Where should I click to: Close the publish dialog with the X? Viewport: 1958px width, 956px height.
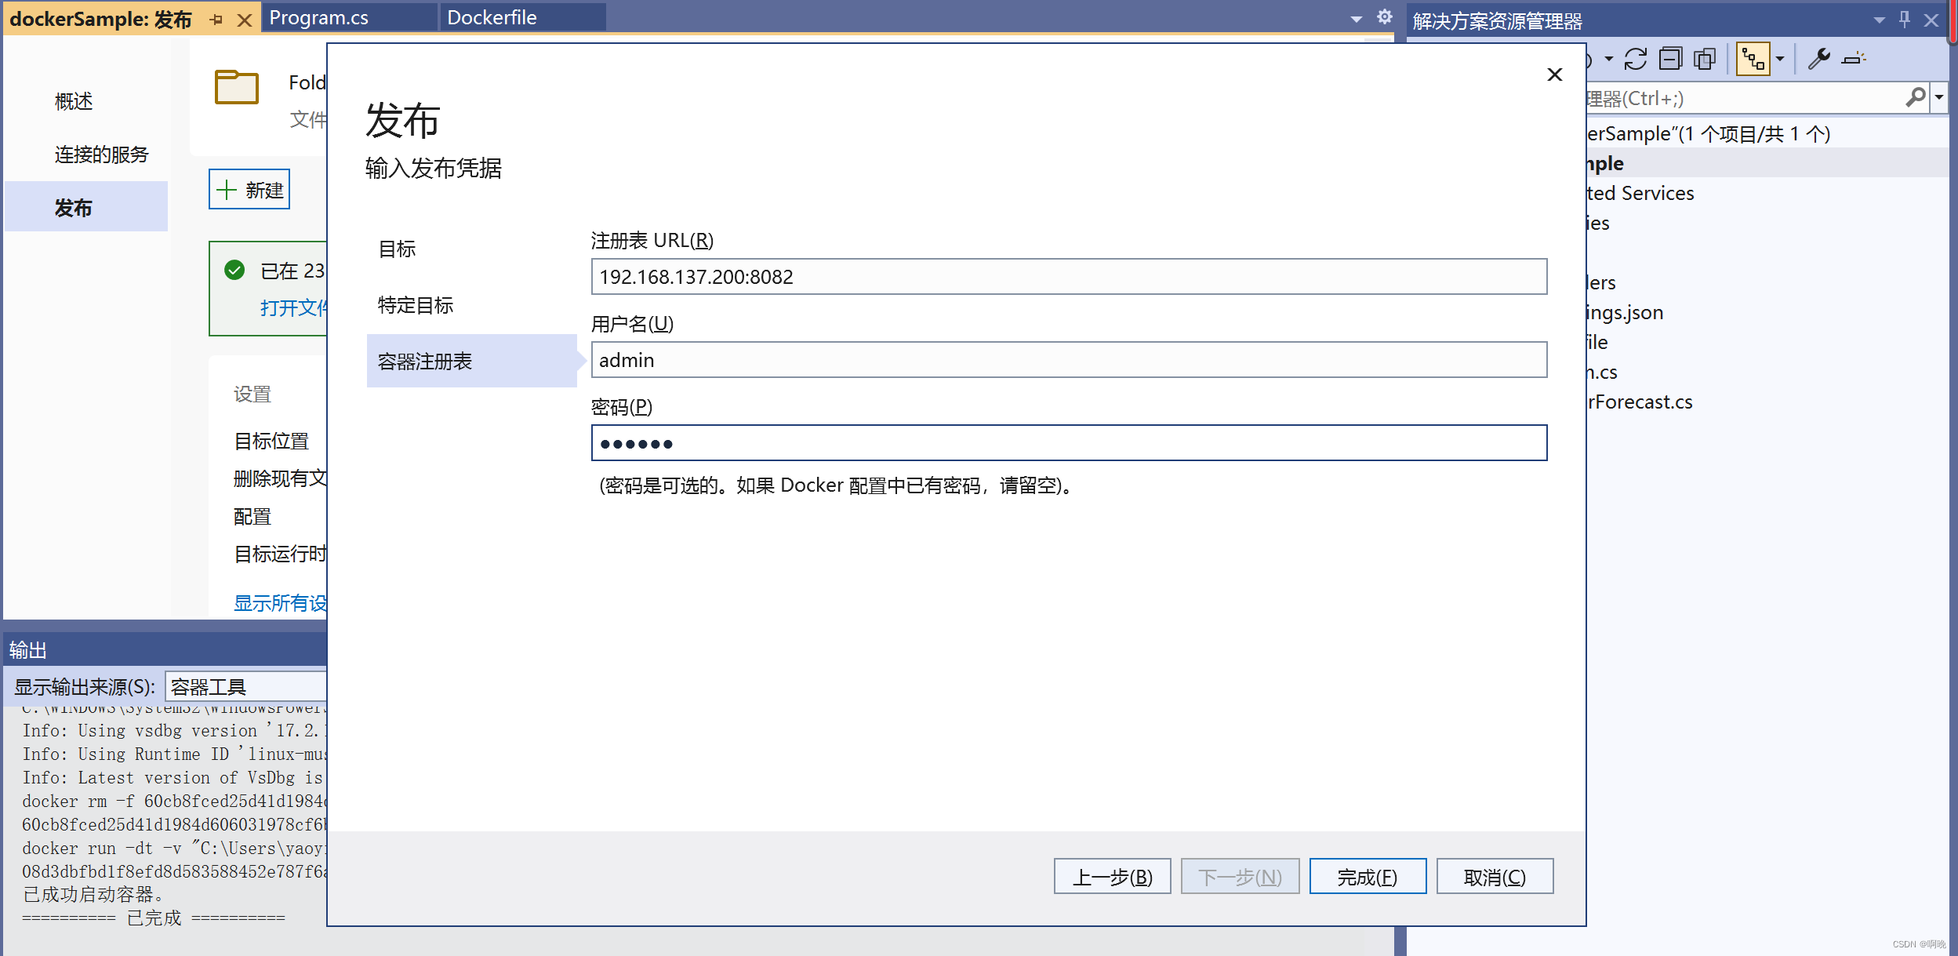1555,75
